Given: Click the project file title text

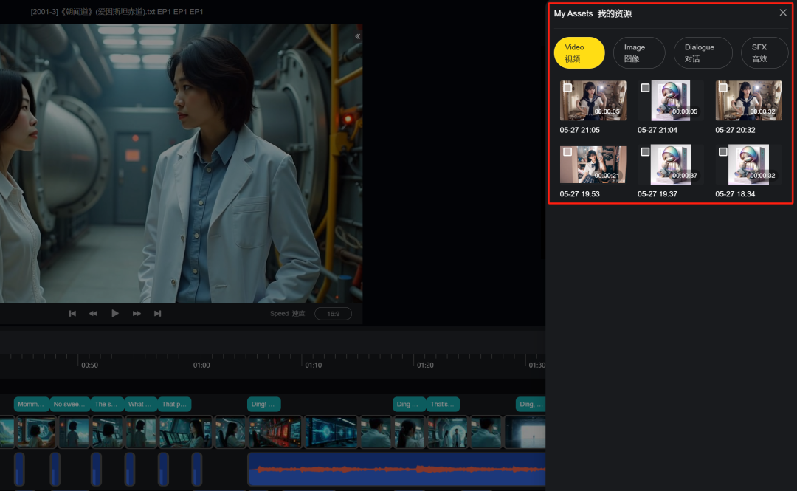Looking at the screenshot, I should 117,12.
